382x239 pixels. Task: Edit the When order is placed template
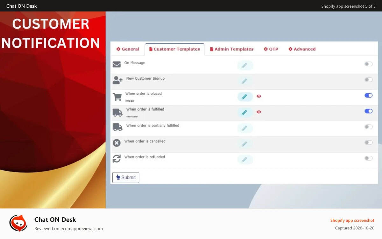click(244, 97)
